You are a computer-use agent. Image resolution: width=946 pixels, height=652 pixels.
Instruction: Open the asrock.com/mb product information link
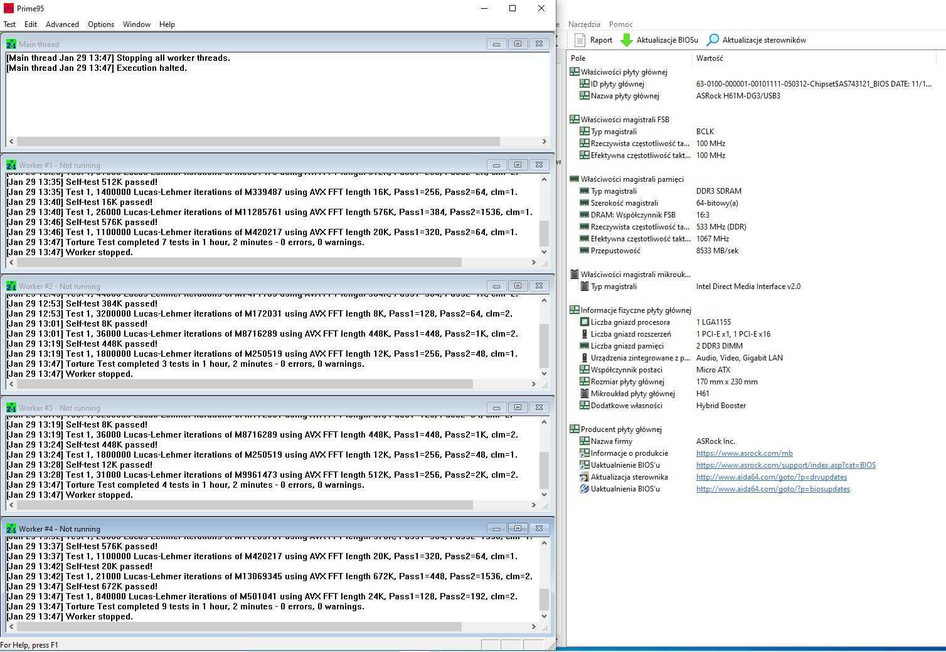tap(744, 453)
